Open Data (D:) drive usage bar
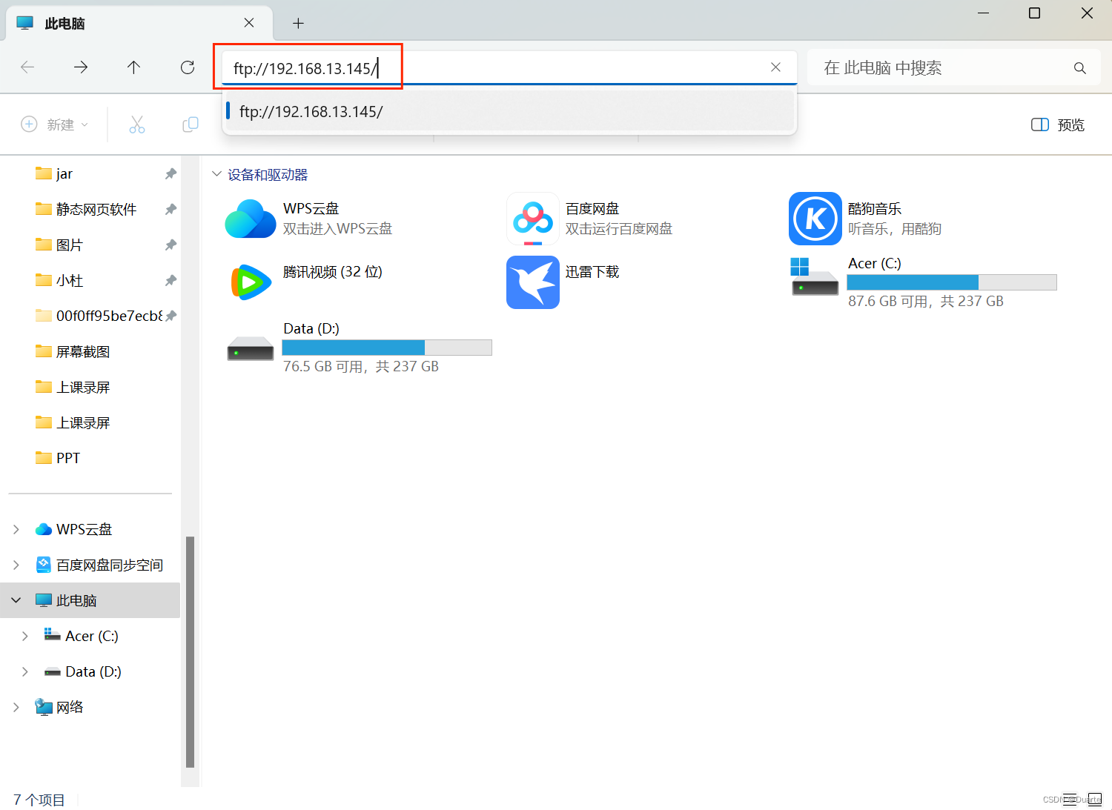Viewport: 1112px width, 810px height. click(386, 348)
